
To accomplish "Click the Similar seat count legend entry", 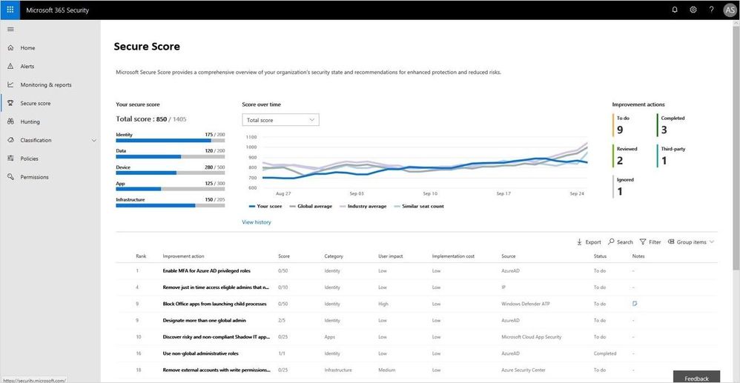I will [419, 206].
